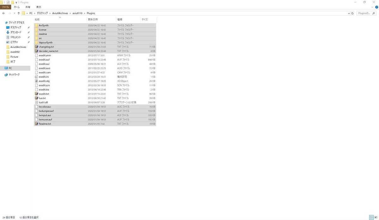Select the AviSynth folder icon
Viewport: 379px width, 220px height.
36,25
